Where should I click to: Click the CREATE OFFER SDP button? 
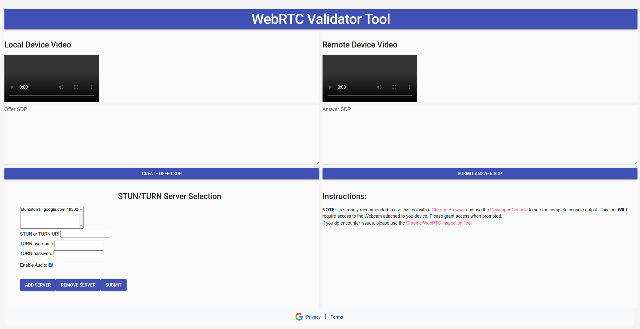point(162,173)
